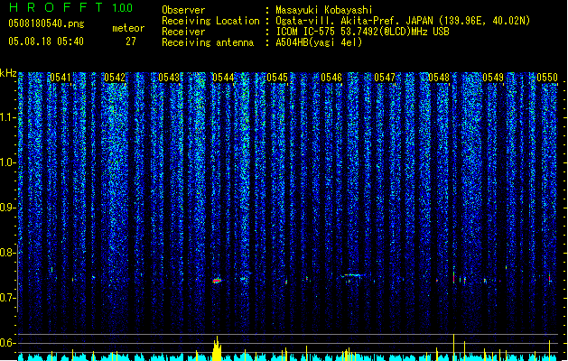Click the 0.9 kHz axis label
The height and width of the screenshot is (361, 568).
click(7, 208)
